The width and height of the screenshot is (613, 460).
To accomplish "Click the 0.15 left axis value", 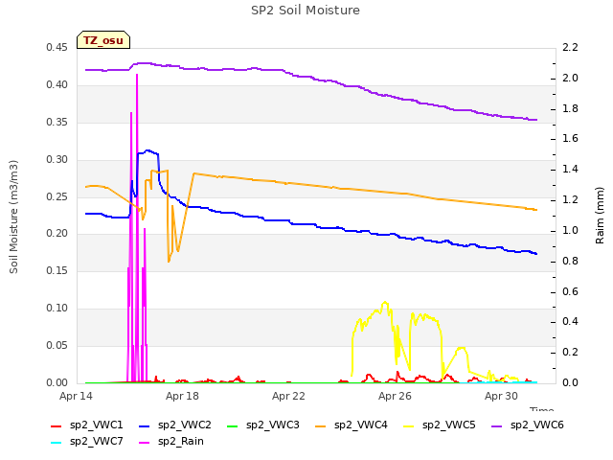I will point(57,270).
